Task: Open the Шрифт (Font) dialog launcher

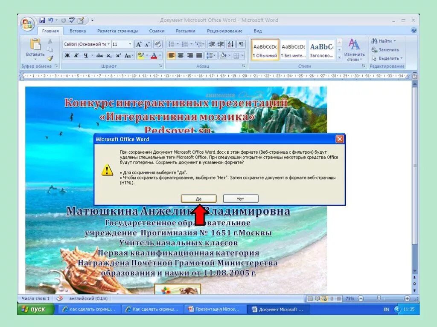Action: pos(160,66)
